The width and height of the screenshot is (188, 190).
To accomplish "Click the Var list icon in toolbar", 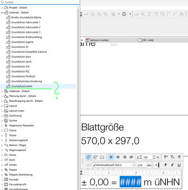I will pyautogui.click(x=113, y=14).
